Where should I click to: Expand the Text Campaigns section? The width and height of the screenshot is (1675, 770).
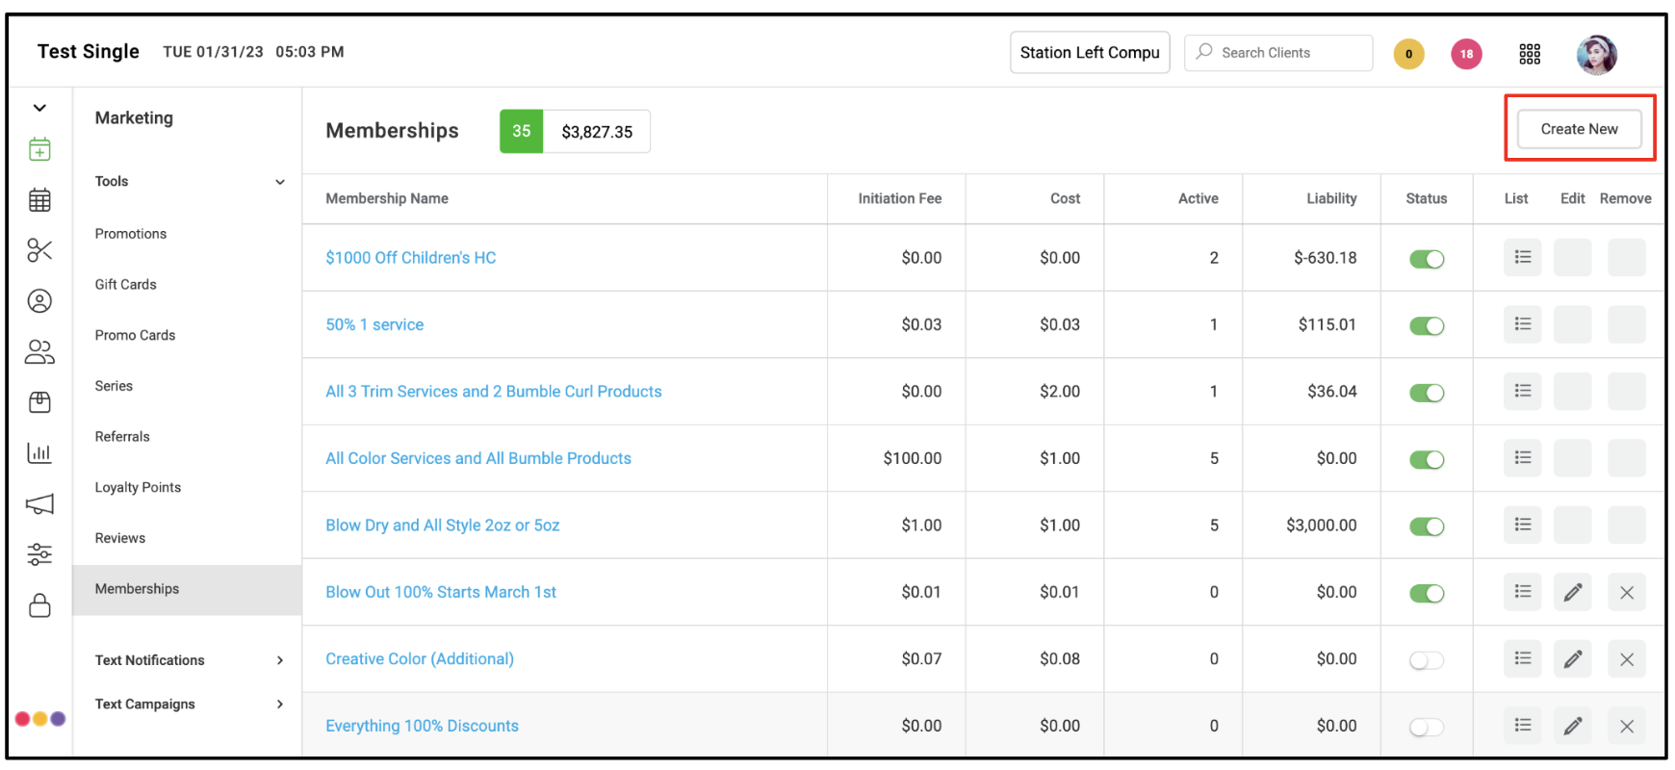(280, 705)
